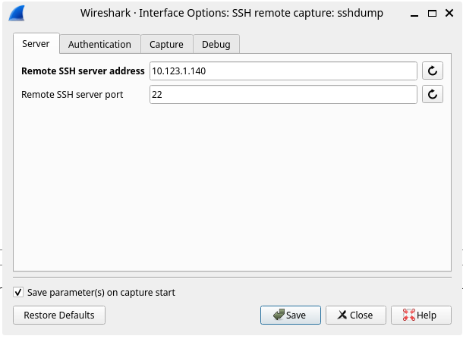Close the dialog using the title bar X
463x339 pixels.
pos(448,14)
